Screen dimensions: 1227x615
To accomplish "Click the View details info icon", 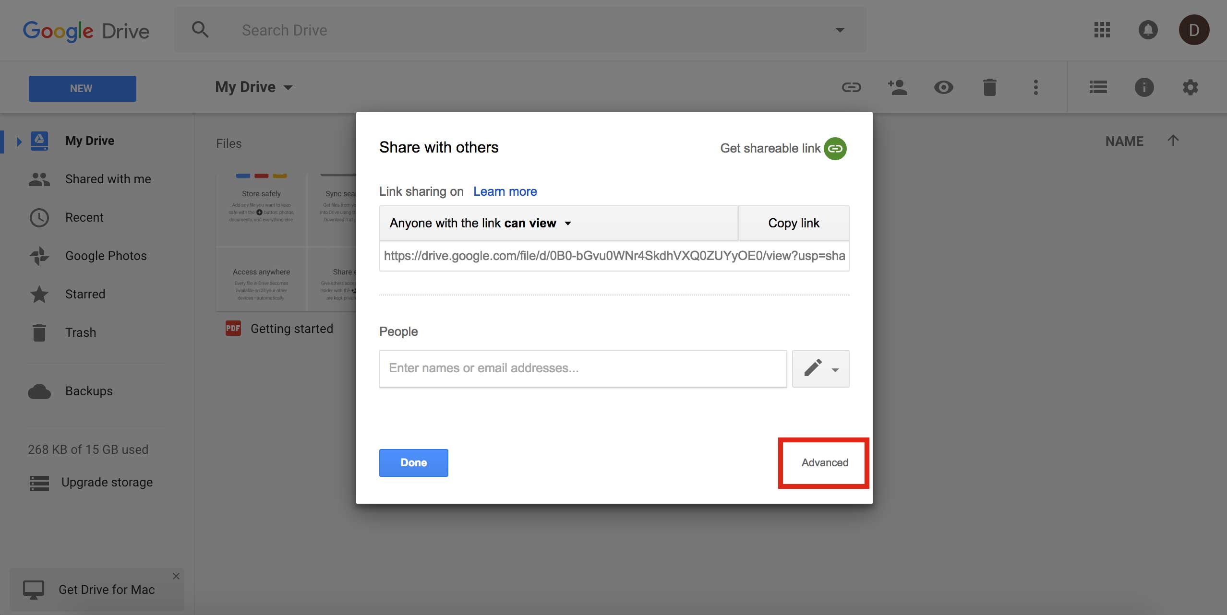I will coord(1145,87).
